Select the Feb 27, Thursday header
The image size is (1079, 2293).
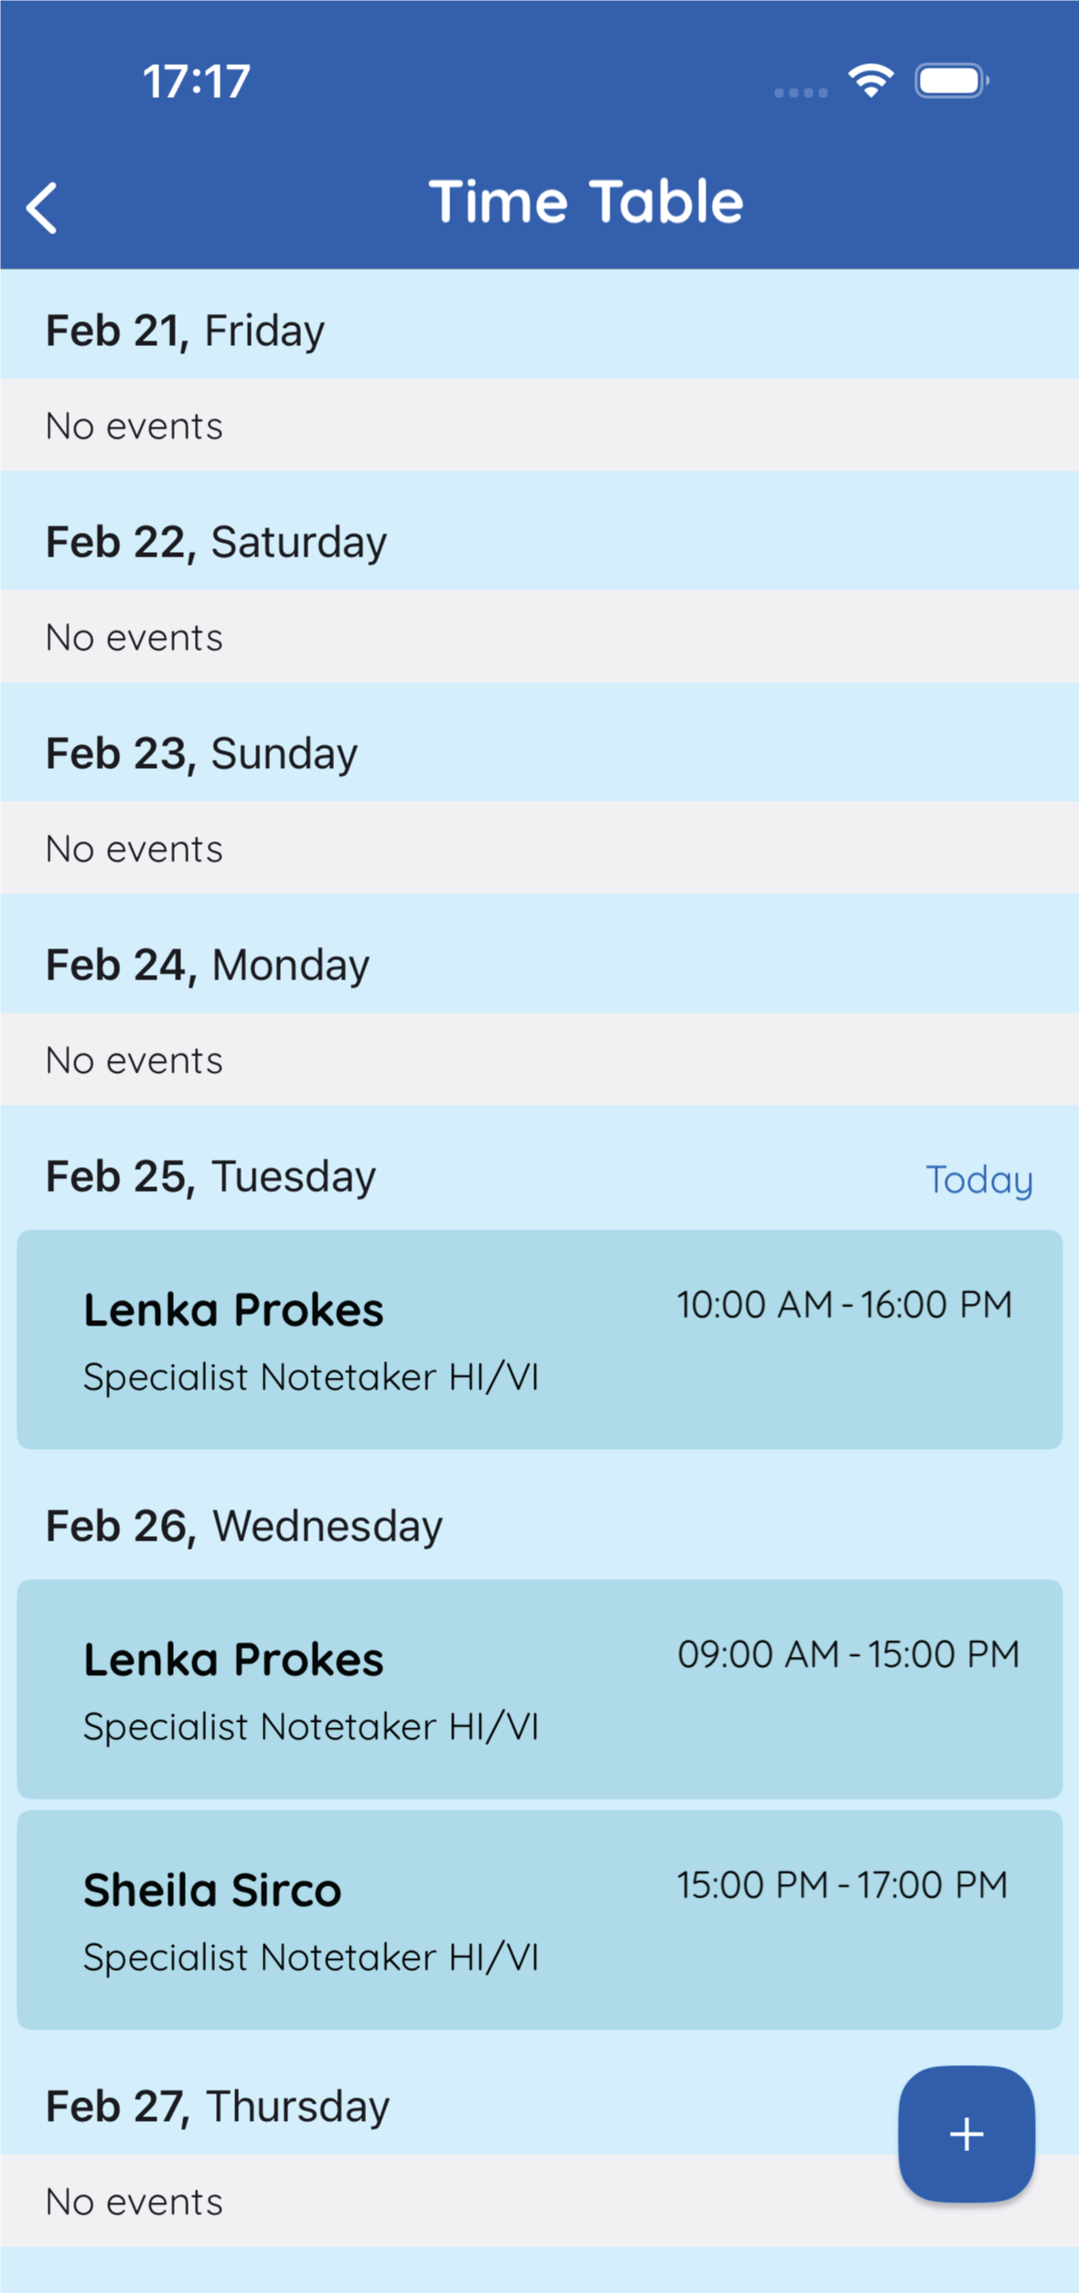pos(539,2105)
